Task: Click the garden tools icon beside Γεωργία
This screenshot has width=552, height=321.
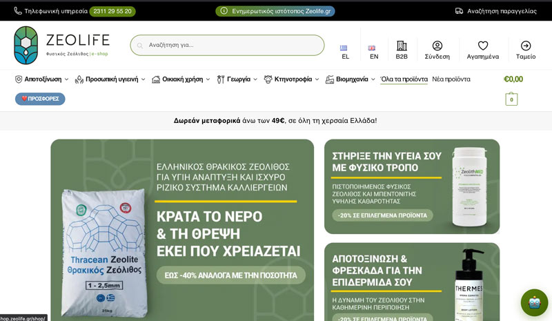Action: (221, 79)
